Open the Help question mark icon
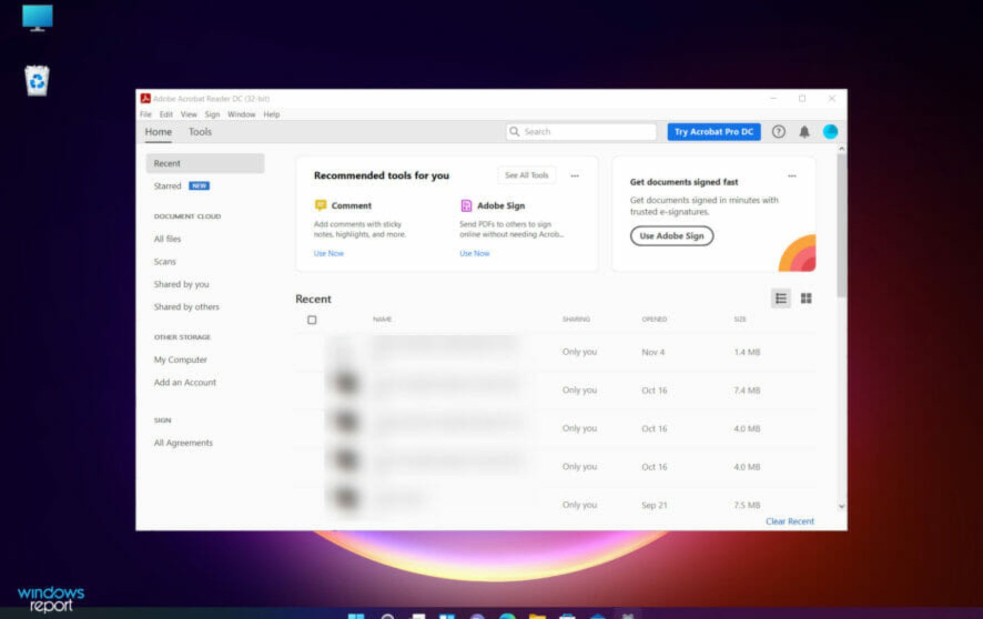This screenshot has width=983, height=619. (778, 132)
